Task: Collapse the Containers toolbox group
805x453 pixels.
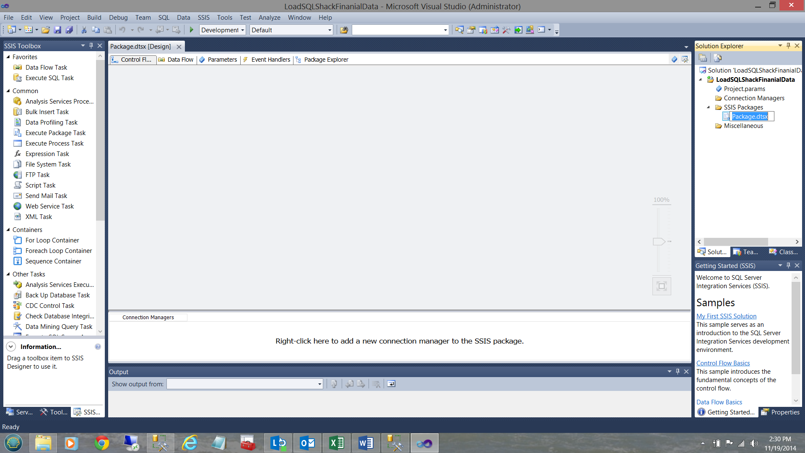Action: click(x=8, y=230)
